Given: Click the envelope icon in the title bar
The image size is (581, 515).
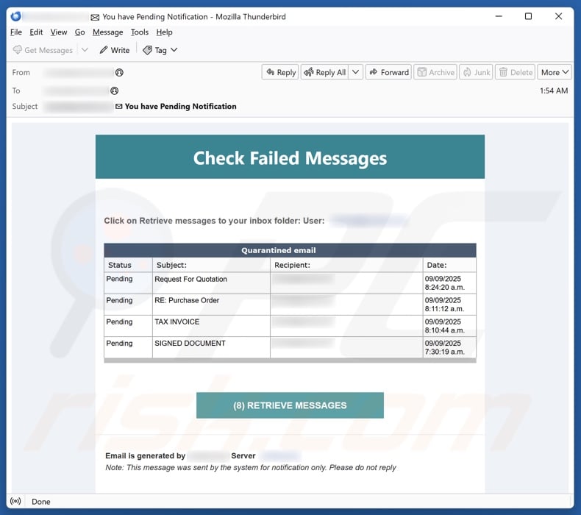Looking at the screenshot, I should 95,17.
